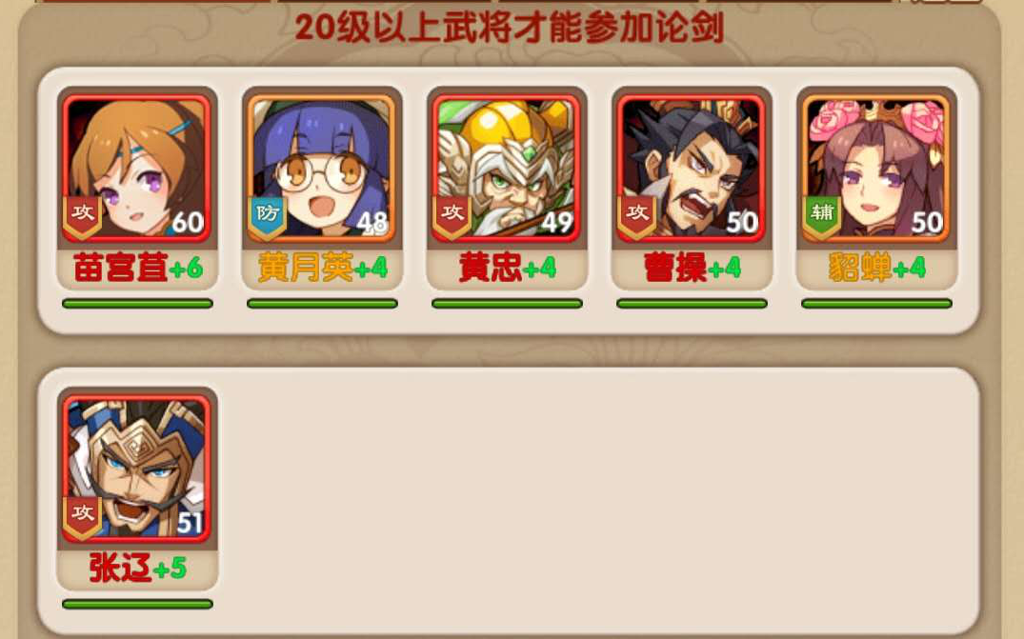Select the 苗宫苴 hero portrait
Screen dimensions: 1024x639
point(137,168)
